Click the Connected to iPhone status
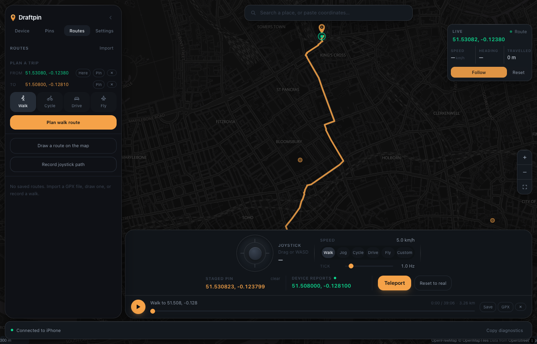 tap(38, 330)
